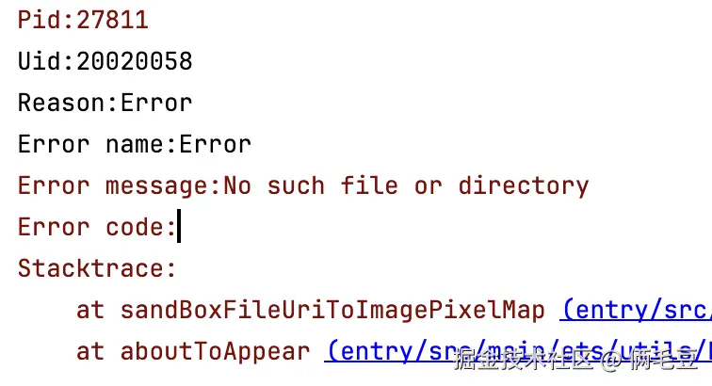
Task: Click the Chinese watermark text at bottom right
Action: (576, 359)
